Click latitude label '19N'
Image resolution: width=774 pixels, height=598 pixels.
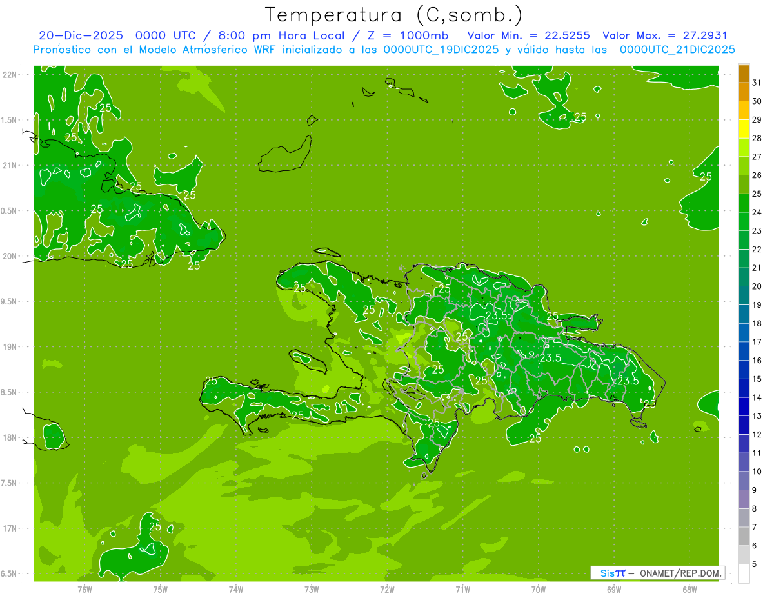click(10, 346)
